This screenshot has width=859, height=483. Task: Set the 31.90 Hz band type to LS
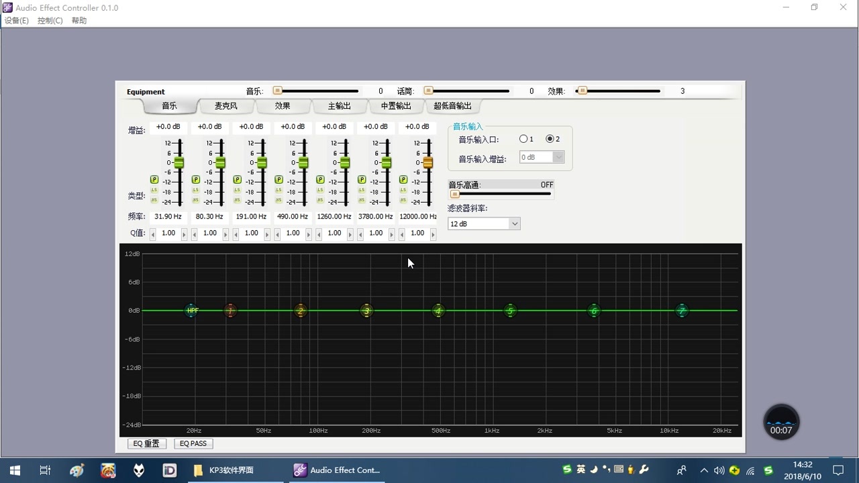pos(154,191)
